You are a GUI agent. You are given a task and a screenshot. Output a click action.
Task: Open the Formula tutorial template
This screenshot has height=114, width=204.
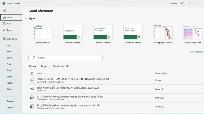[103, 34]
